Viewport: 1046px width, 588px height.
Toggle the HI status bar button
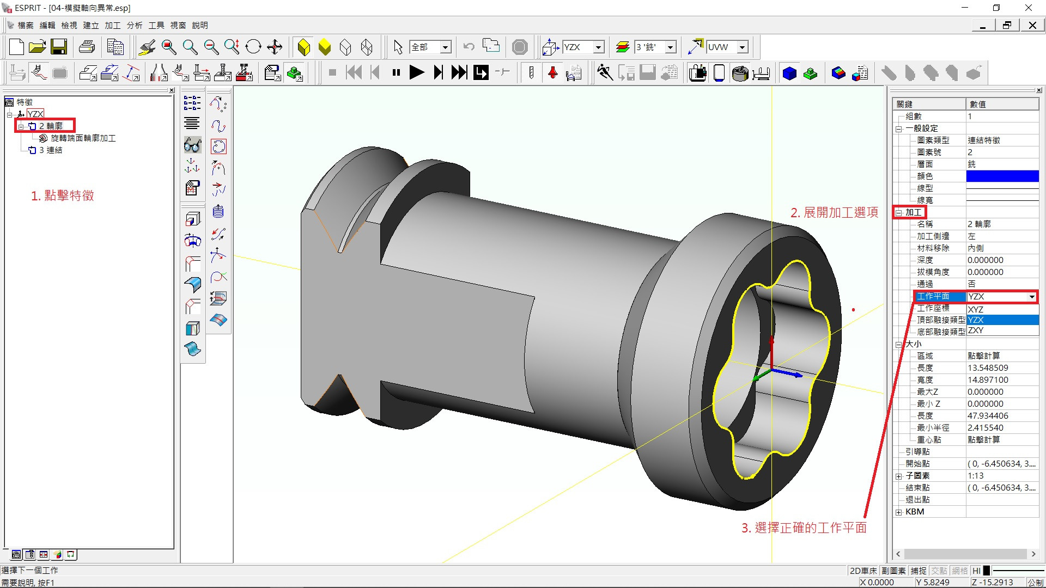pyautogui.click(x=976, y=571)
